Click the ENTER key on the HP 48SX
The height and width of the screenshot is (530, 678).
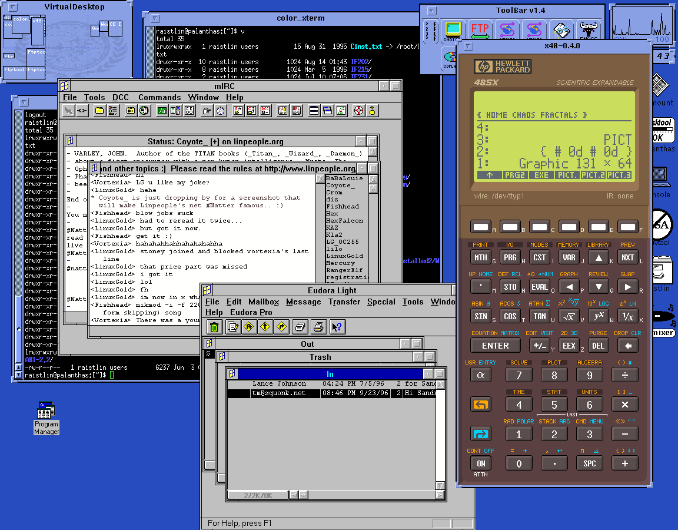pos(495,346)
